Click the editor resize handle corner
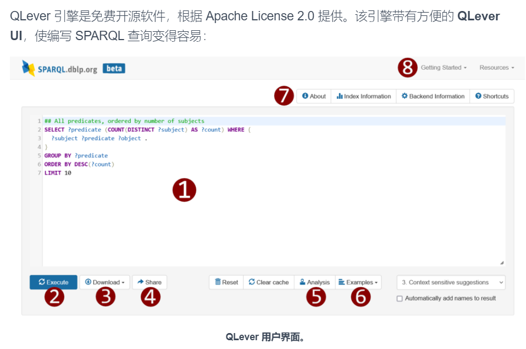The height and width of the screenshot is (349, 526). pos(502,263)
